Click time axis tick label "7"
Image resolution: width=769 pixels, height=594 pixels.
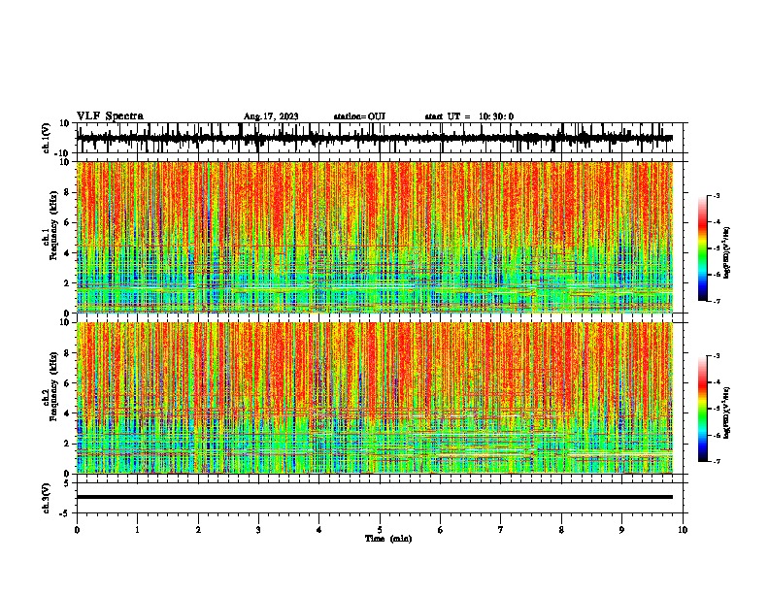[501, 530]
